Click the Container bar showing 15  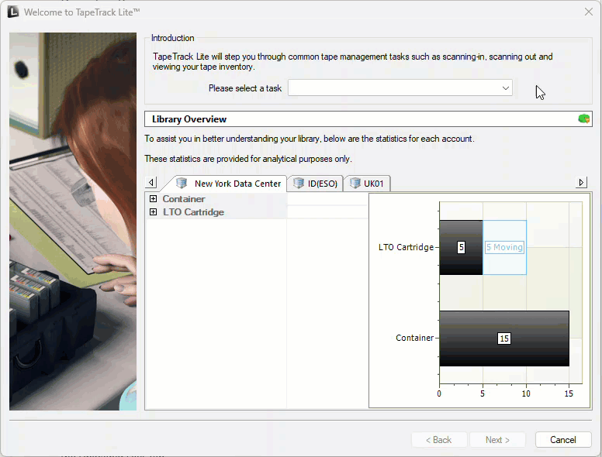pyautogui.click(x=504, y=338)
